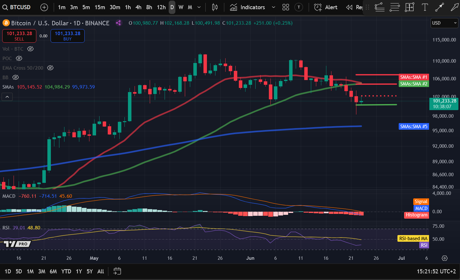Select the D daily timeframe
Image resolution: width=460 pixels, height=280 pixels.
click(x=172, y=7)
